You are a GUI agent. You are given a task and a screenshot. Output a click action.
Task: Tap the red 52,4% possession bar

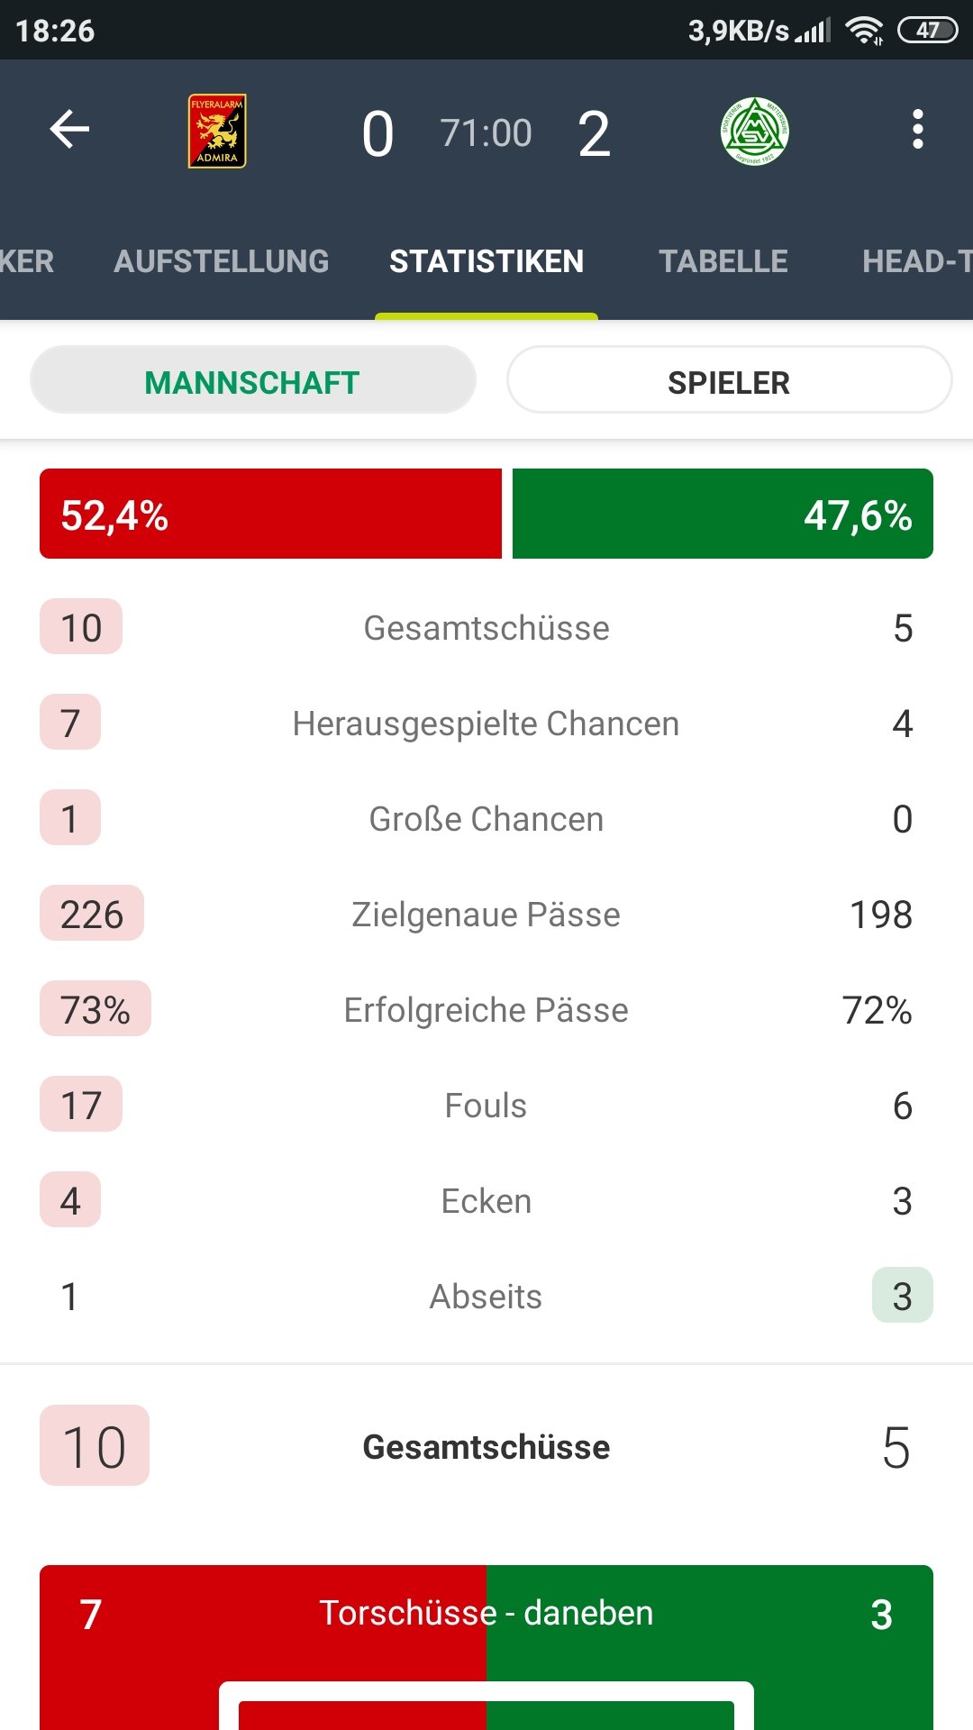click(270, 514)
